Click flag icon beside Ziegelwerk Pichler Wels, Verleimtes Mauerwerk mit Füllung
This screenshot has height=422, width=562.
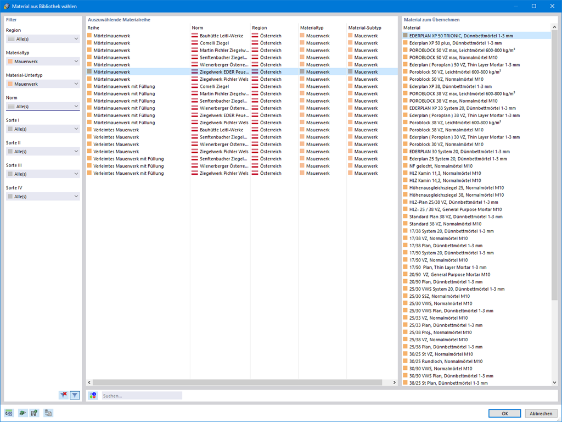tap(195, 173)
